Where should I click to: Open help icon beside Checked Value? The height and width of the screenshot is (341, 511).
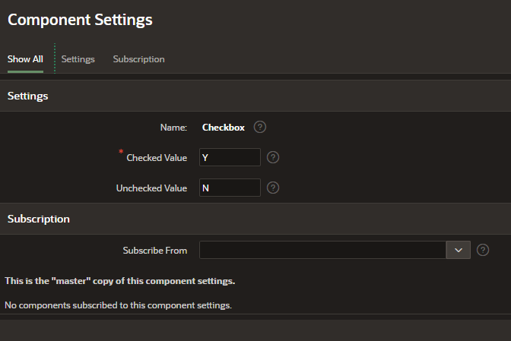point(273,157)
